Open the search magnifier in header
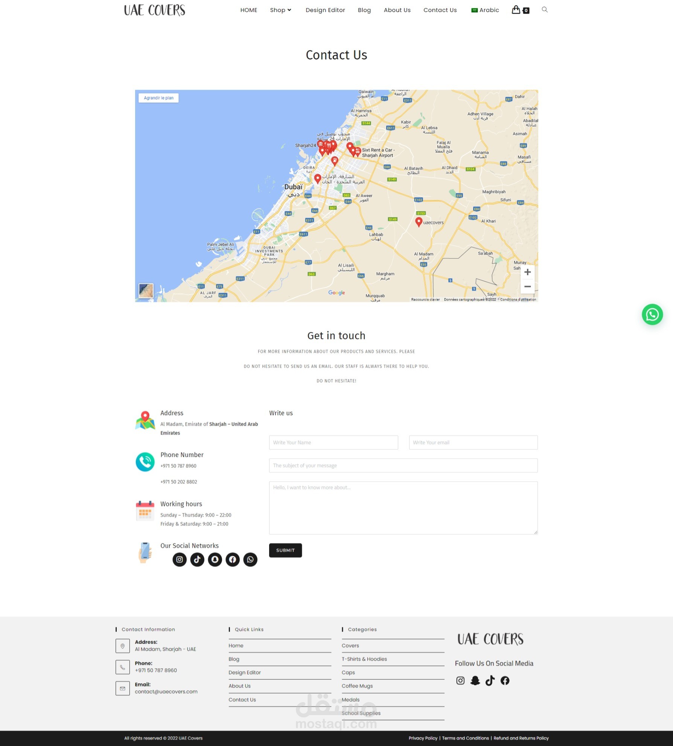This screenshot has height=746, width=673. pyautogui.click(x=544, y=10)
